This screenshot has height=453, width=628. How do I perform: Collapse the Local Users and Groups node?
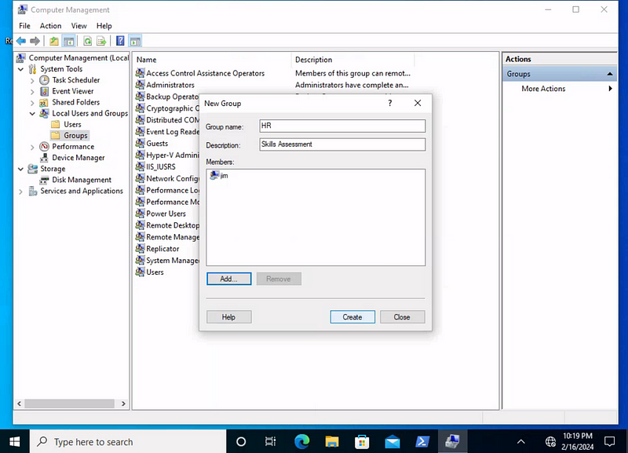(32, 114)
